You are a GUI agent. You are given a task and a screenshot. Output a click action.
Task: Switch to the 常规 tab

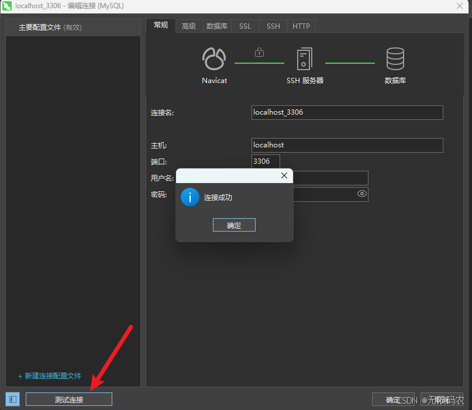(x=160, y=26)
